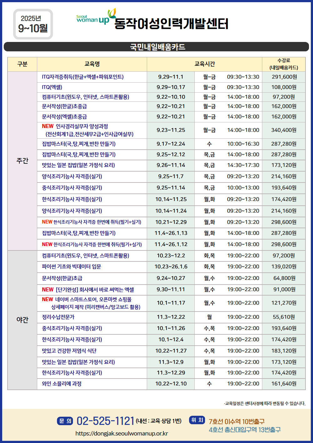313x443 pixels.
Task: Click the '교육일정은 센터사정에 따라 변동될 수 있습니다' notice
Action: [x=265, y=404]
